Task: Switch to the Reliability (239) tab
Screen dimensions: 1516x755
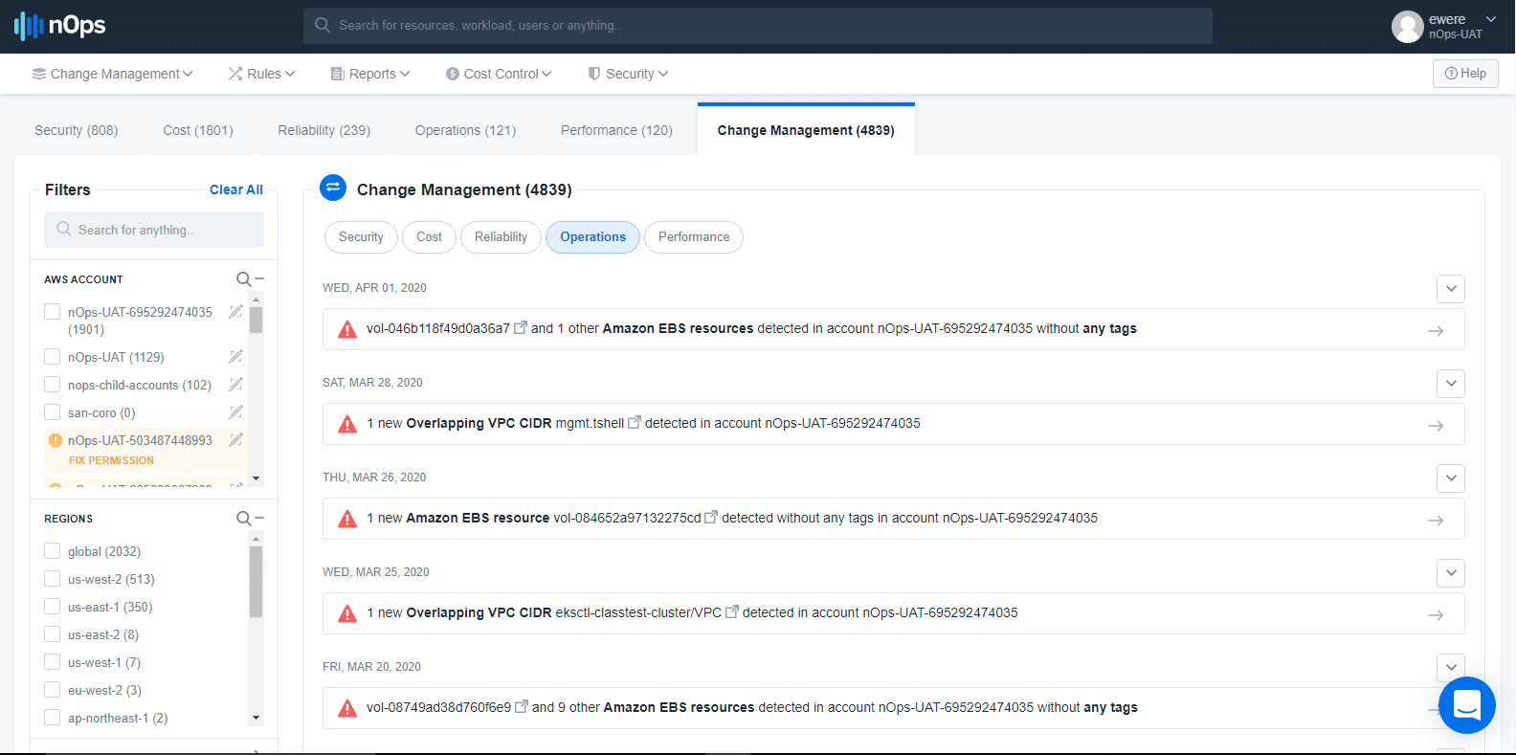Action: point(324,130)
